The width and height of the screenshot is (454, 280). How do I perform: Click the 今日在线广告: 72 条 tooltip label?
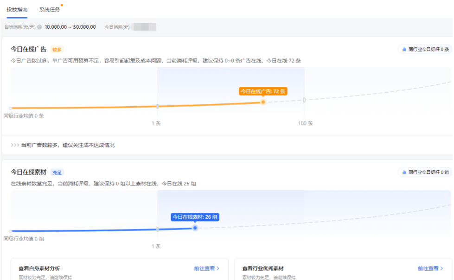(263, 91)
